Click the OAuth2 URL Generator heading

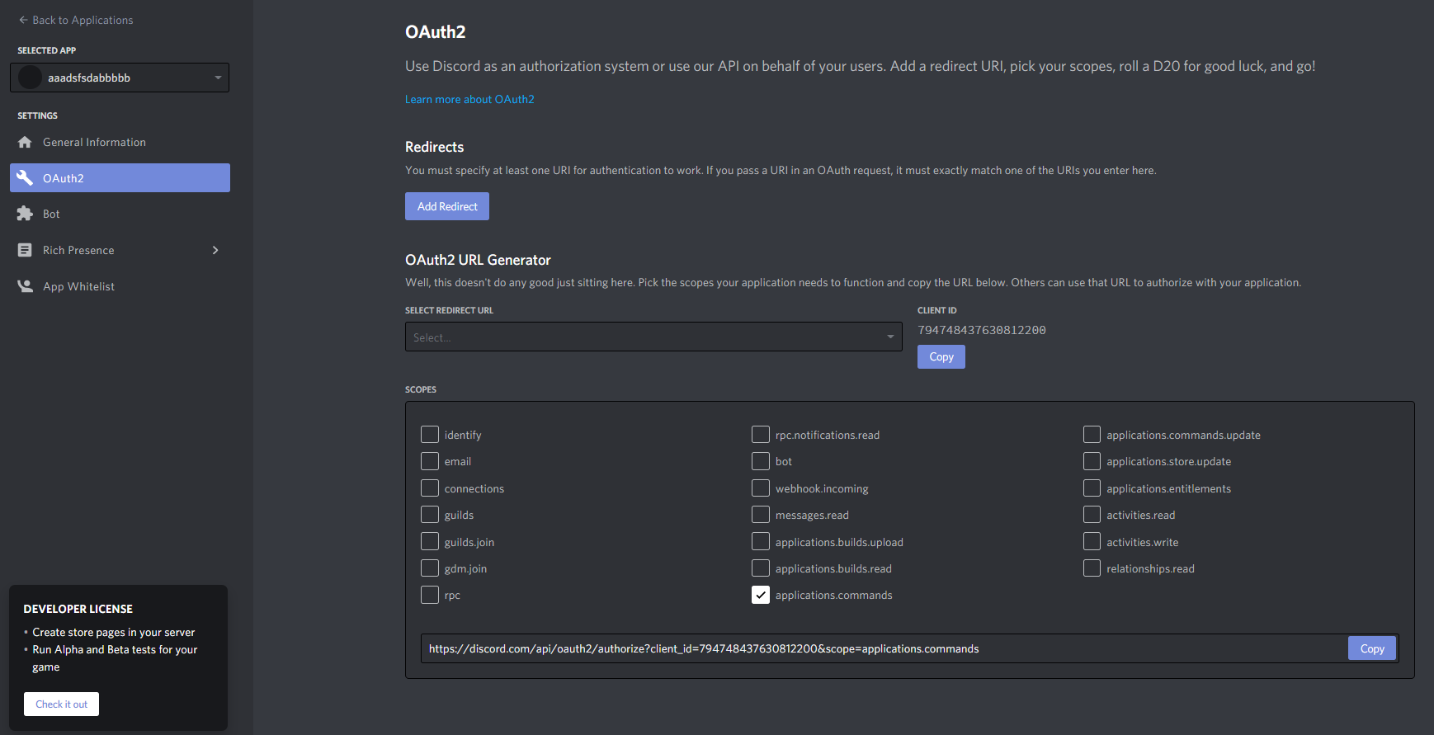pos(478,260)
